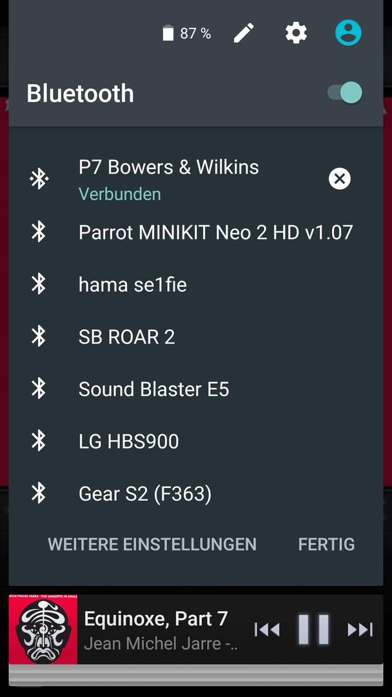
Task: Open the user profile avatar icon
Action: [348, 32]
